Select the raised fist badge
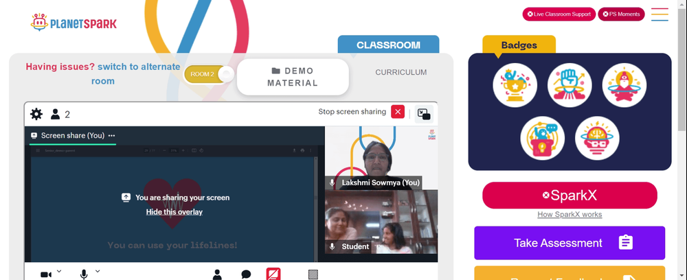The width and height of the screenshot is (687, 280). click(x=570, y=85)
